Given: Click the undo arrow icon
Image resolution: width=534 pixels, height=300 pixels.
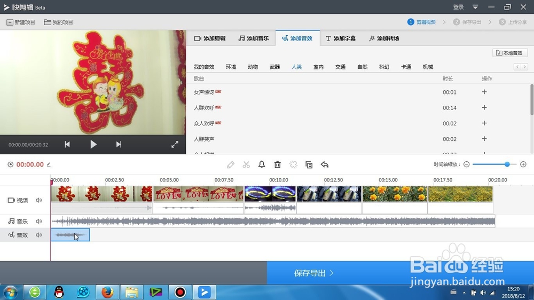Looking at the screenshot, I should (x=325, y=165).
